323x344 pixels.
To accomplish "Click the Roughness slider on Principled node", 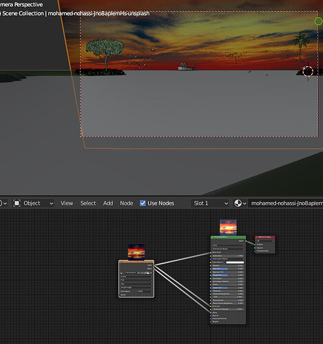I will [x=228, y=275].
